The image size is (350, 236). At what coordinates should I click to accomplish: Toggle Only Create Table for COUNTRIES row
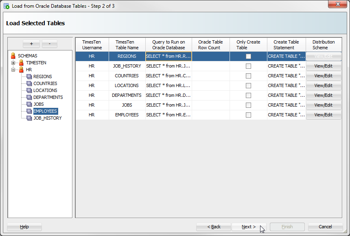point(248,76)
